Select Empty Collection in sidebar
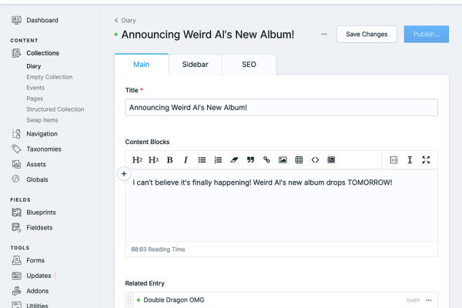This screenshot has height=308, width=462. [49, 77]
